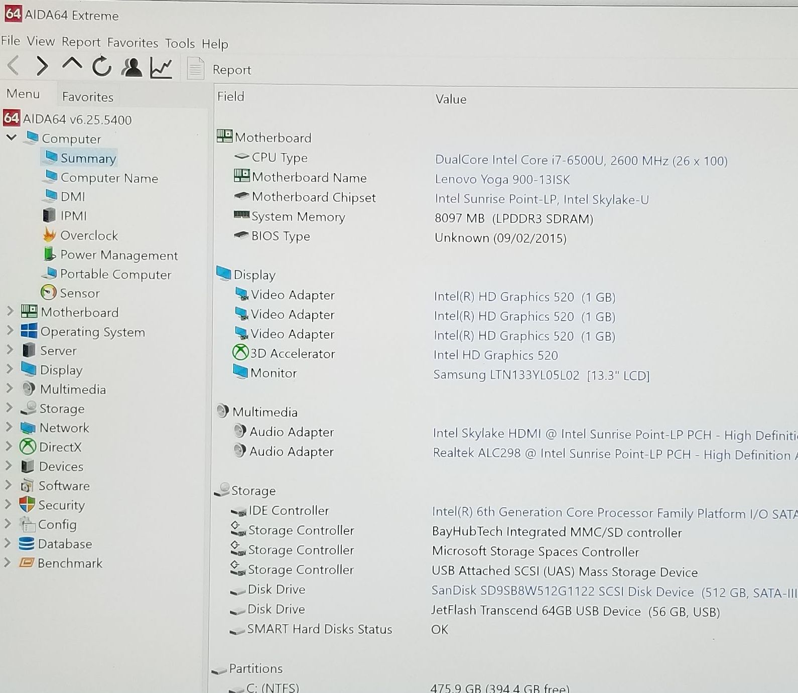Screen dimensions: 798x693
Task: Expand the Benchmark tree node
Action: click(x=8, y=563)
